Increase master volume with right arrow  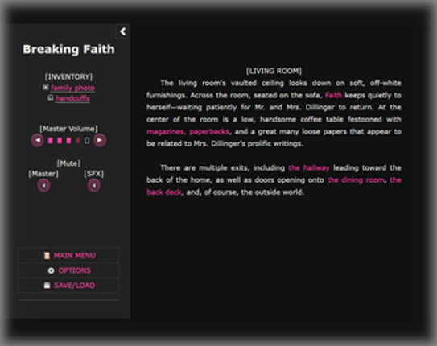click(x=100, y=140)
